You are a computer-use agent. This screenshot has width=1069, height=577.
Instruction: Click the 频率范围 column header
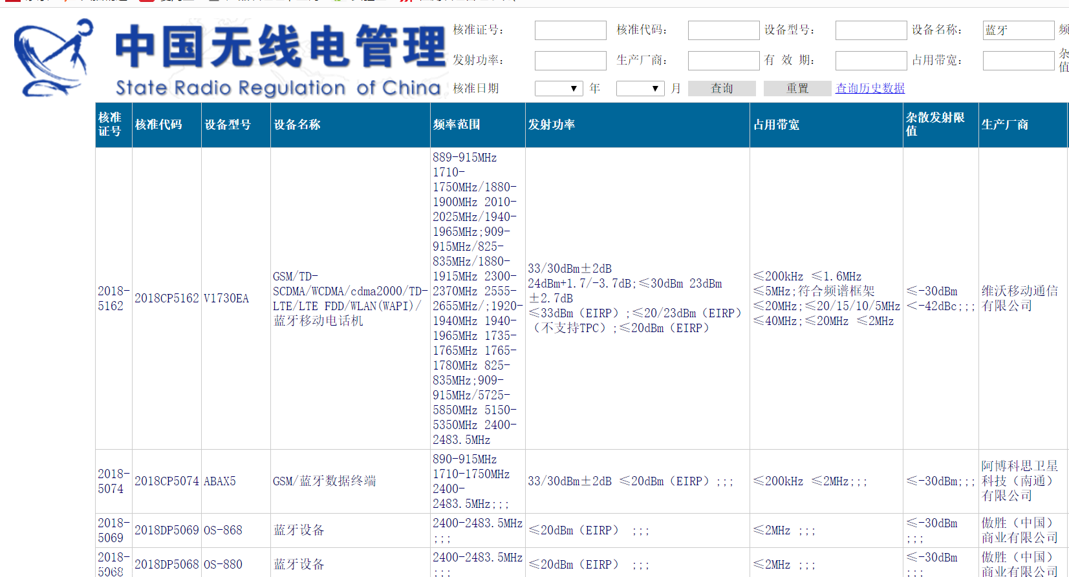(x=478, y=125)
